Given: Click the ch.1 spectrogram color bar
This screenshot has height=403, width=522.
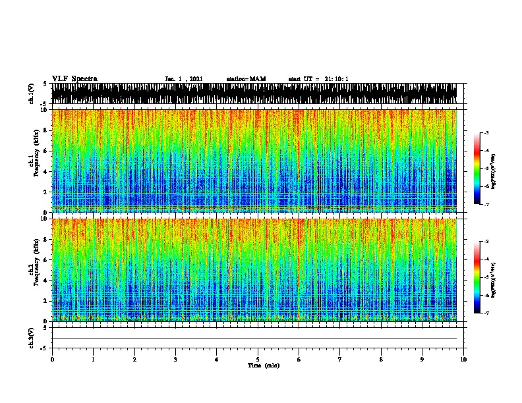Looking at the screenshot, I should pos(477,169).
